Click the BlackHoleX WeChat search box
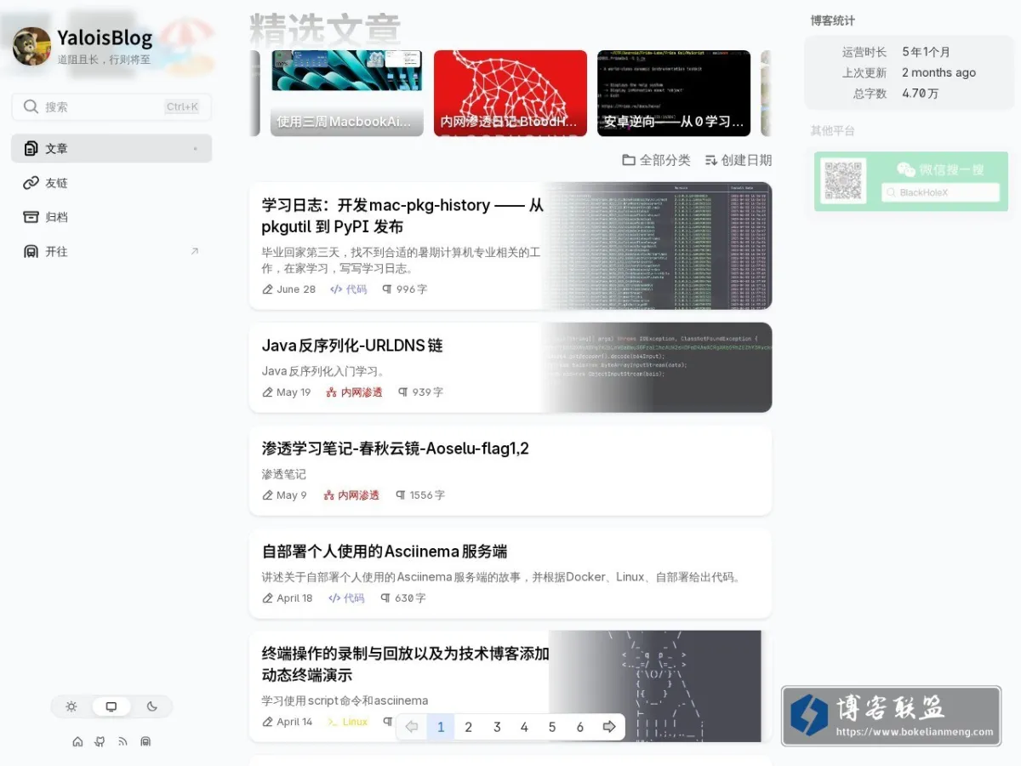The image size is (1021, 766). (x=940, y=192)
